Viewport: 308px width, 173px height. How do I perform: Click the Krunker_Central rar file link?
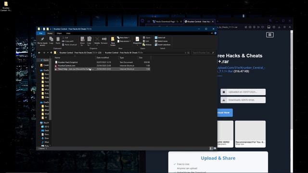pyautogui.click(x=241, y=69)
